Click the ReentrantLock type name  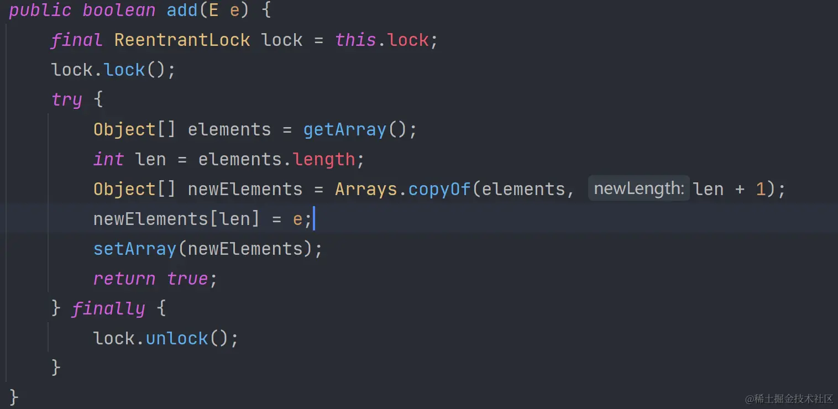[x=182, y=40]
